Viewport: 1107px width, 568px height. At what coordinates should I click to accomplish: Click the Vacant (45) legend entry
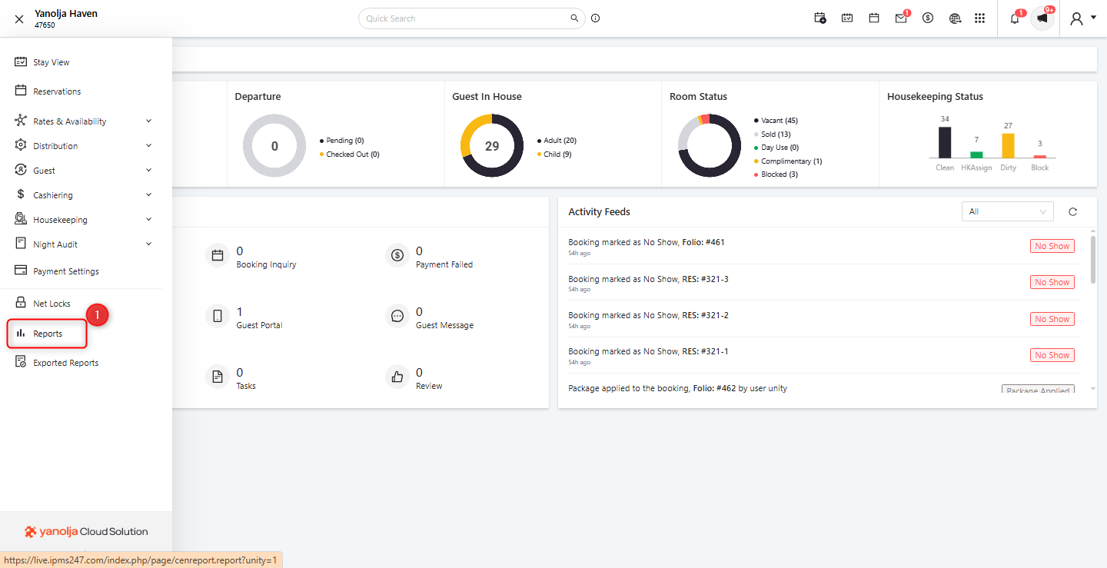pos(776,121)
